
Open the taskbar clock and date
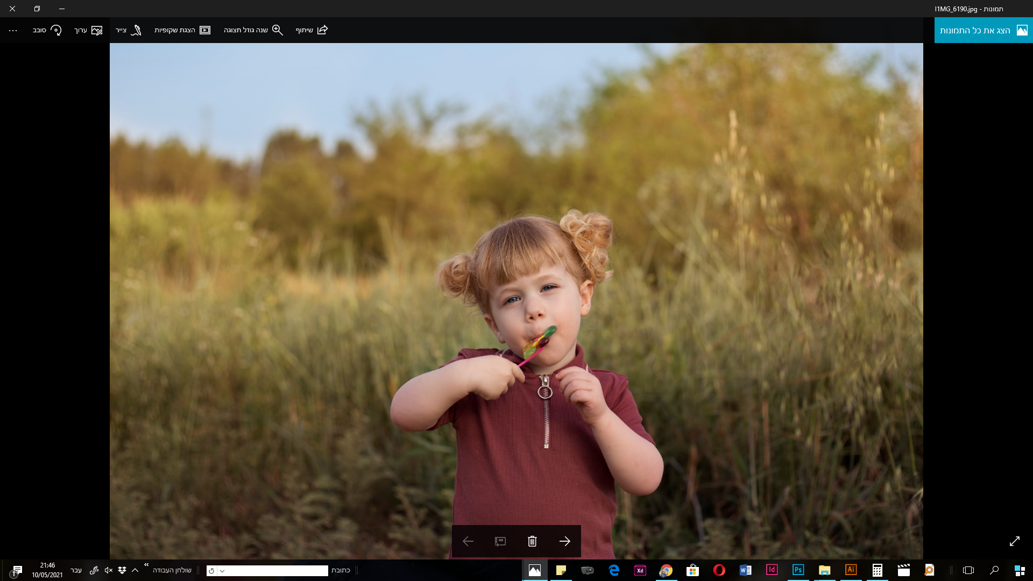[x=47, y=570]
